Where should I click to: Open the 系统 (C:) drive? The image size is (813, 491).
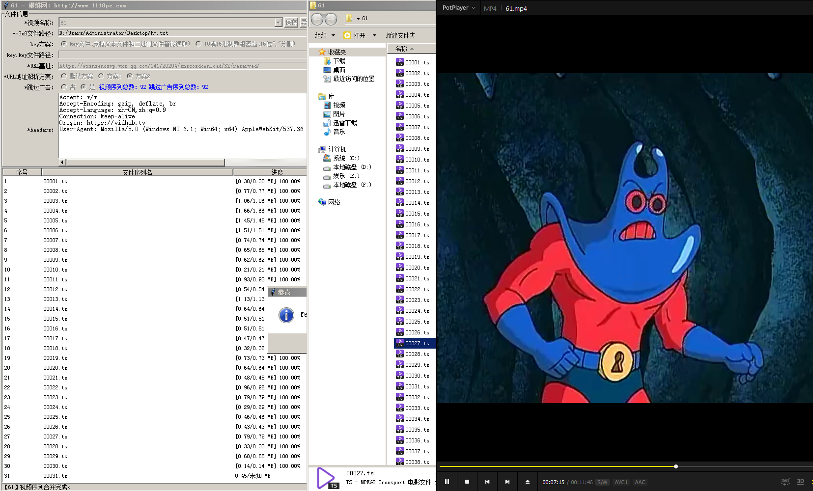(341, 158)
